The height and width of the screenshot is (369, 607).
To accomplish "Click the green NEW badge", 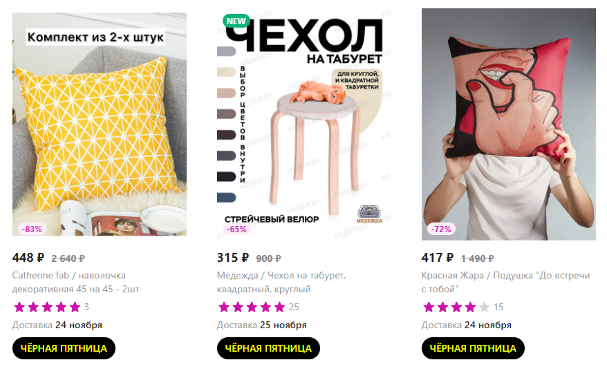I will pos(236,21).
